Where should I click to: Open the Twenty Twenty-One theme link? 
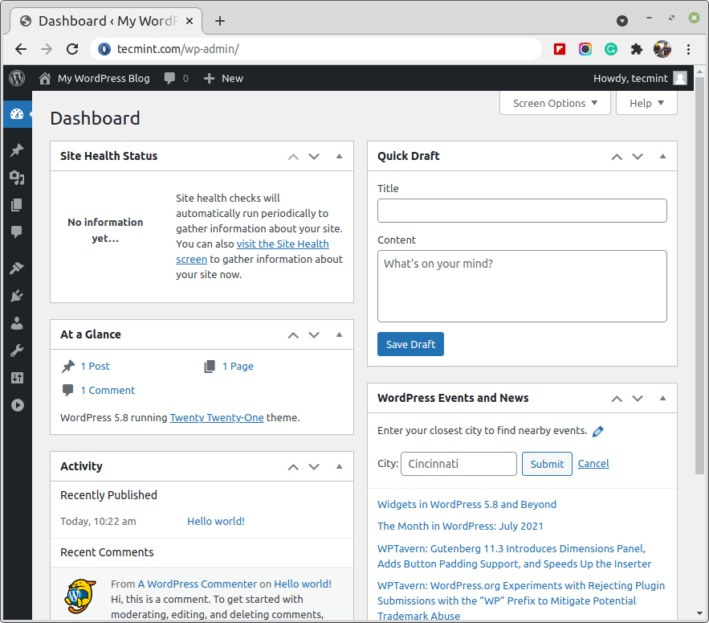click(217, 417)
